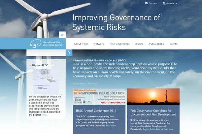Image resolution: width=202 pixels, height=134 pixels.
Task: Open the Publications menu
Action: tap(156, 44)
